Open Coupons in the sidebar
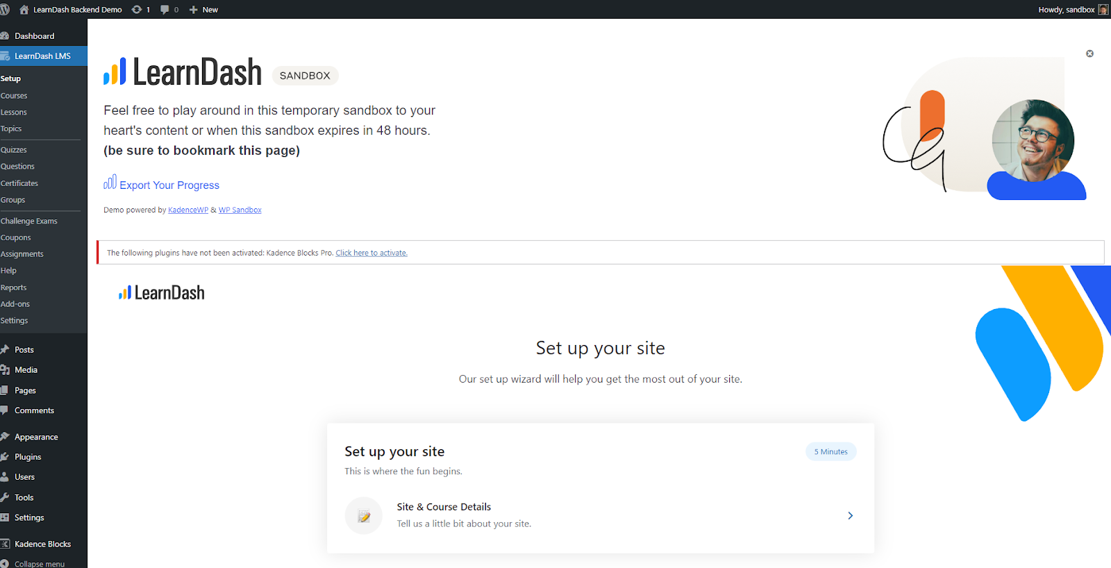The height and width of the screenshot is (568, 1111). [15, 237]
